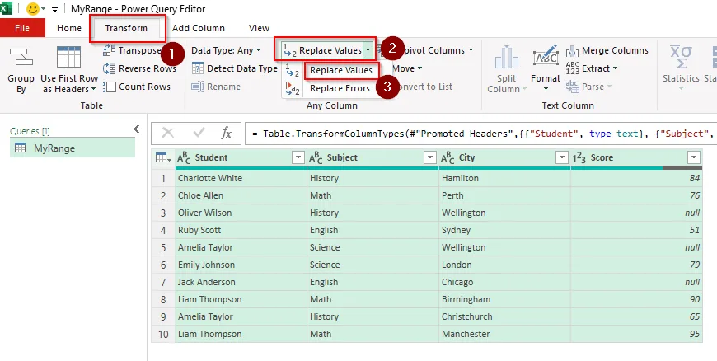The height and width of the screenshot is (361, 717).
Task: Open the Score column filter dropdown
Action: (x=694, y=158)
